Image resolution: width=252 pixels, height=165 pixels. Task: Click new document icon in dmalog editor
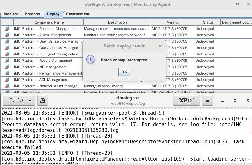[43, 101]
